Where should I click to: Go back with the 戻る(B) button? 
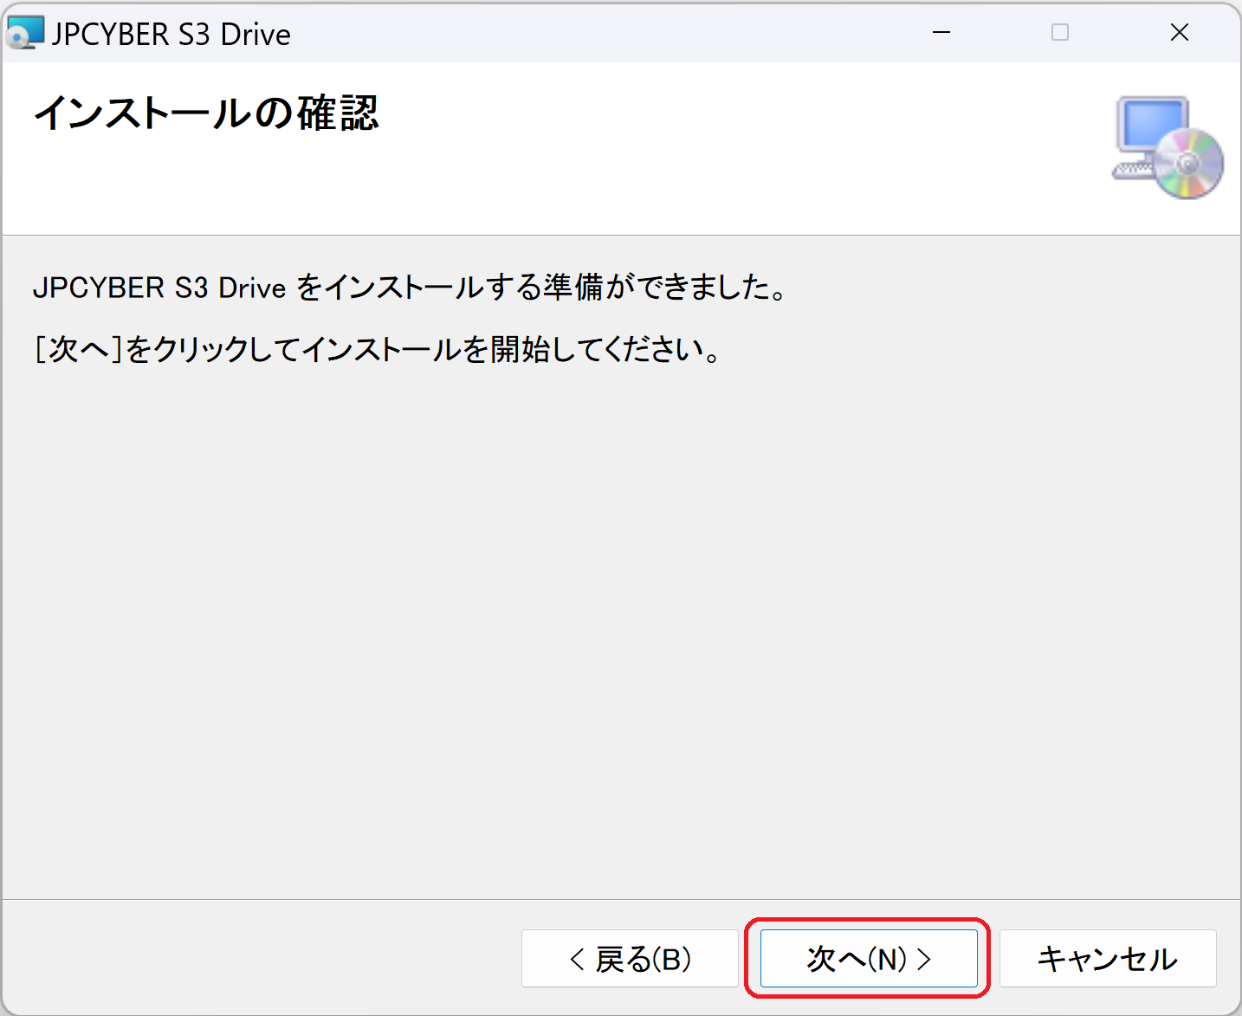(x=630, y=958)
